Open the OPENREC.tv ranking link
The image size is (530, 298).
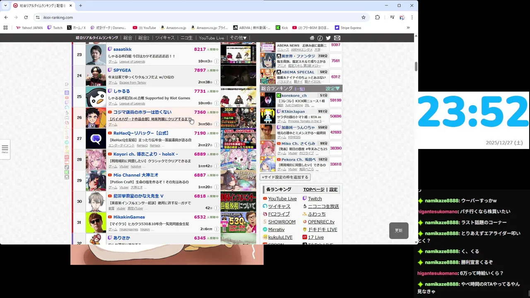(x=321, y=222)
